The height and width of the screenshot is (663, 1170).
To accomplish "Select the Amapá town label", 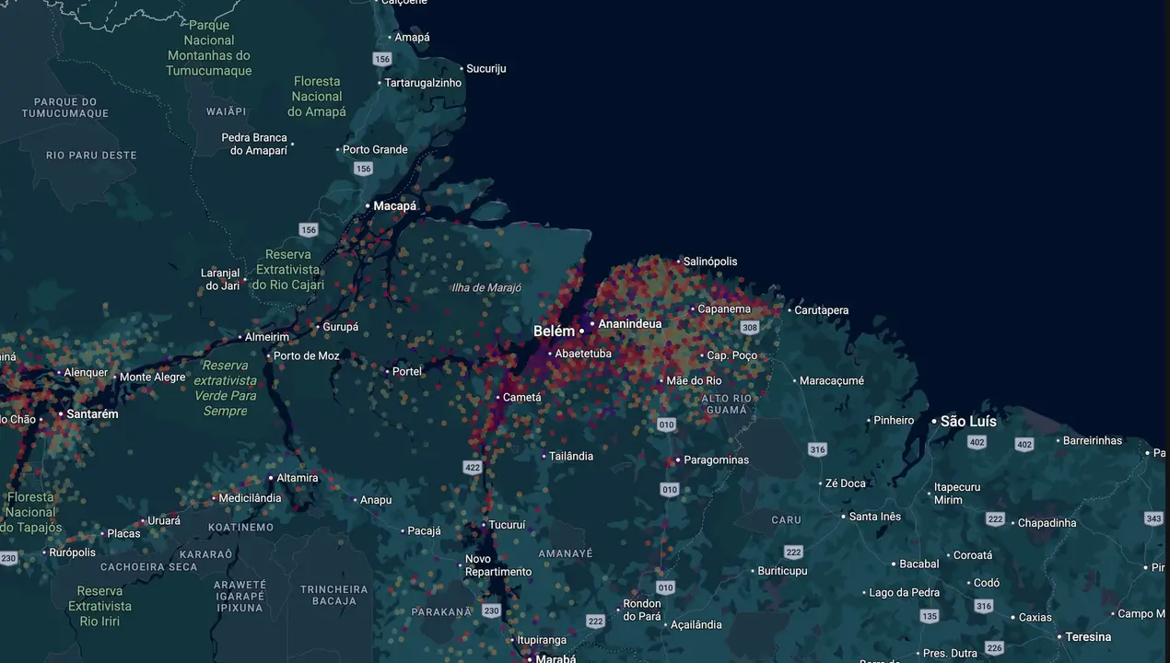I will click(412, 38).
